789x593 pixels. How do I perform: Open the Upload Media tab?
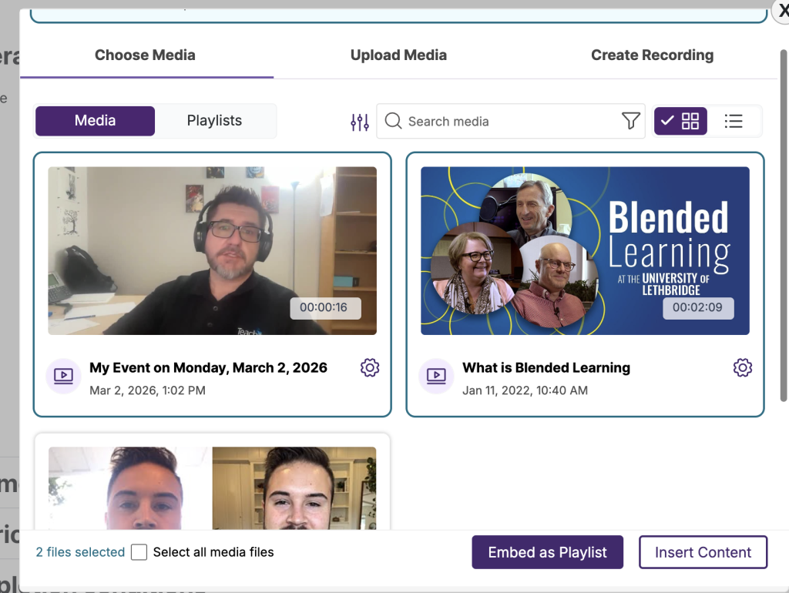click(x=398, y=55)
